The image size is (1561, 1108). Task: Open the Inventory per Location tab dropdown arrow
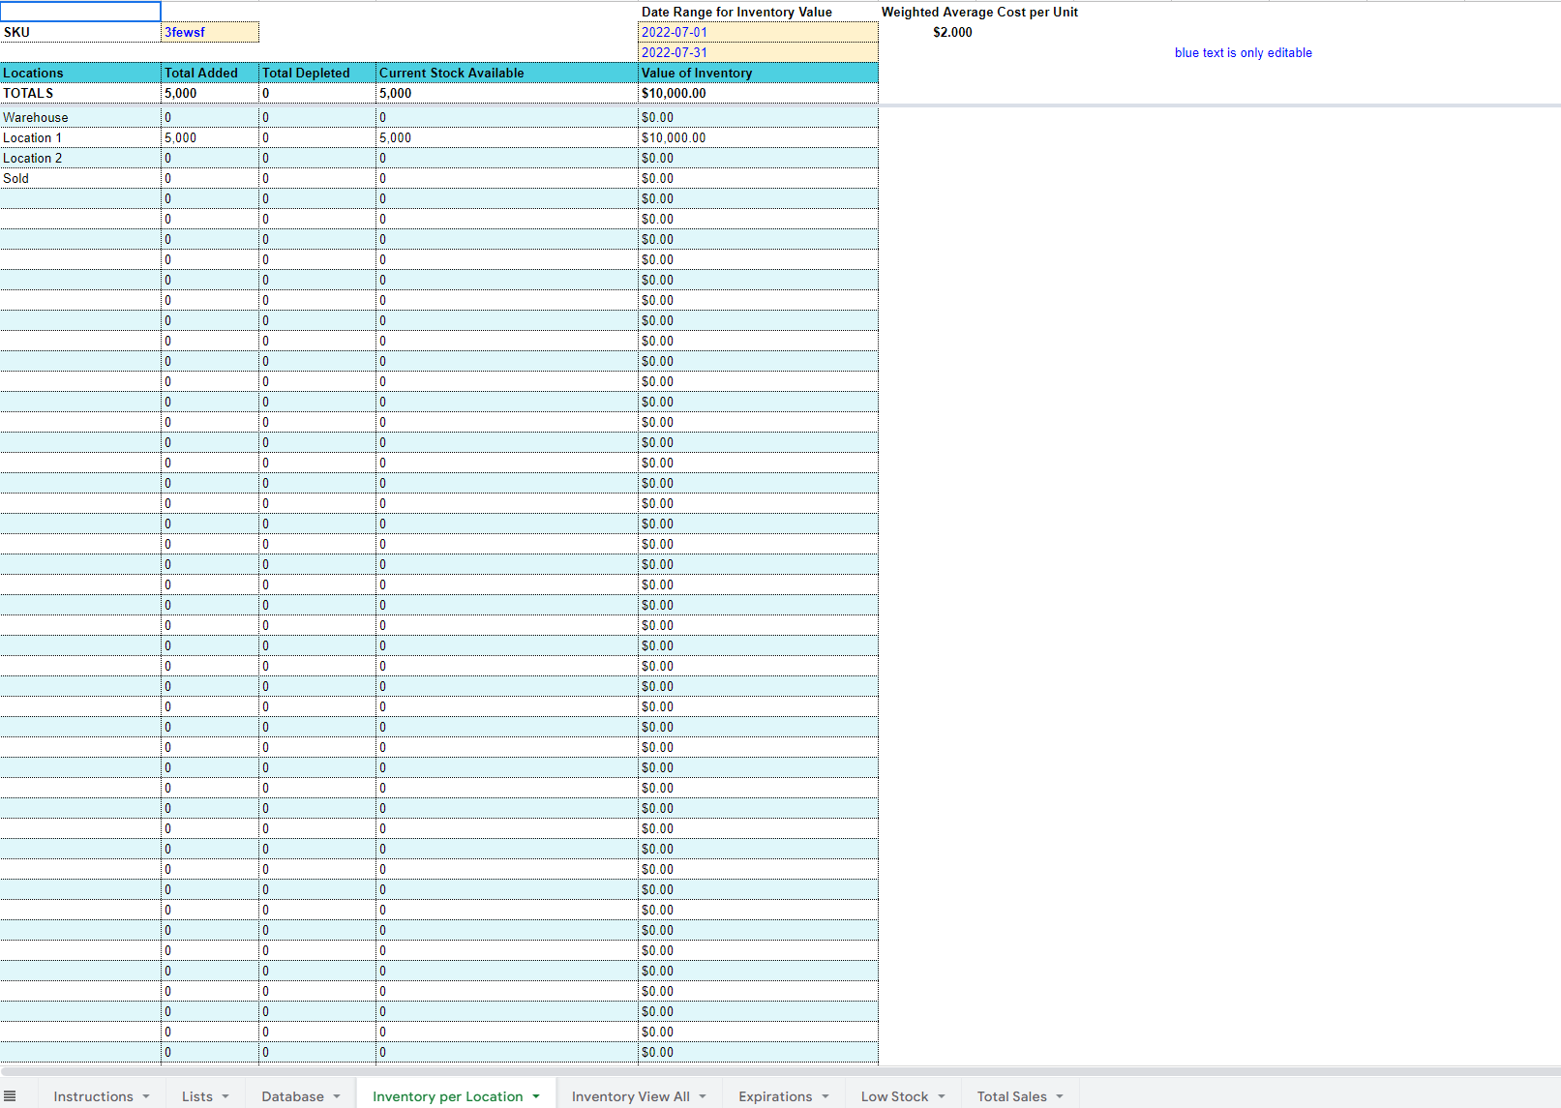pos(536,1096)
